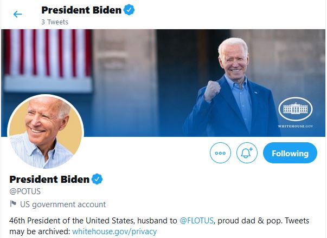Click the WHITEHOUSE.GOV text on the banner
The width and height of the screenshot is (327, 238).
tap(296, 125)
